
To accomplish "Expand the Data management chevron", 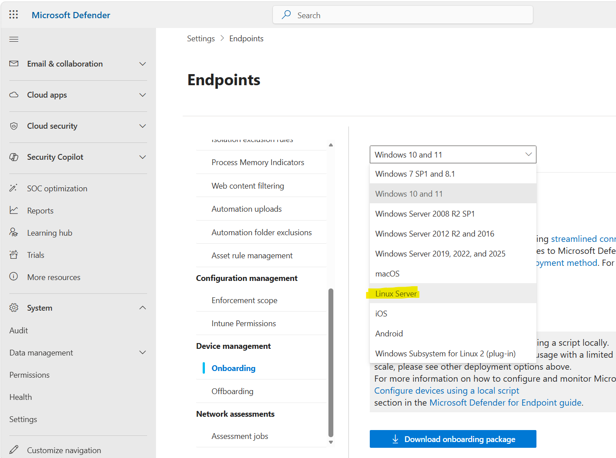I will pyautogui.click(x=143, y=352).
